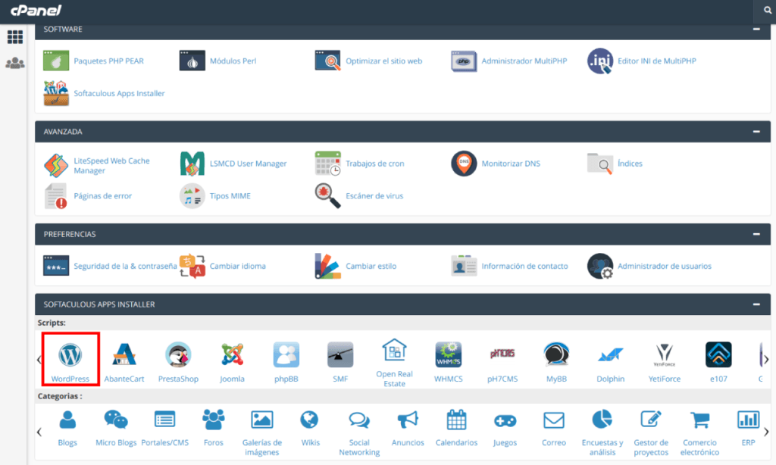Launch Softaculous Apps Installer icon

pyautogui.click(x=56, y=93)
